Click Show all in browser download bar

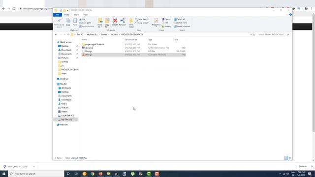tap(303, 166)
